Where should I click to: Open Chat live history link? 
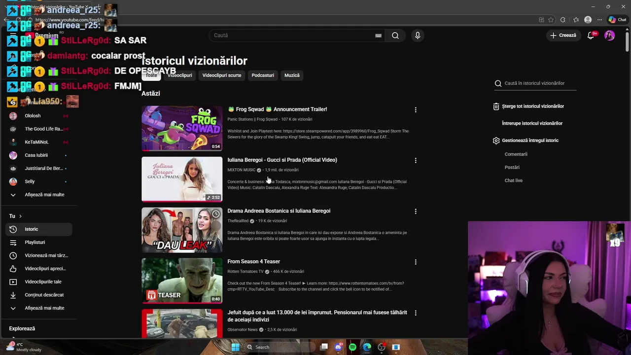pyautogui.click(x=513, y=180)
